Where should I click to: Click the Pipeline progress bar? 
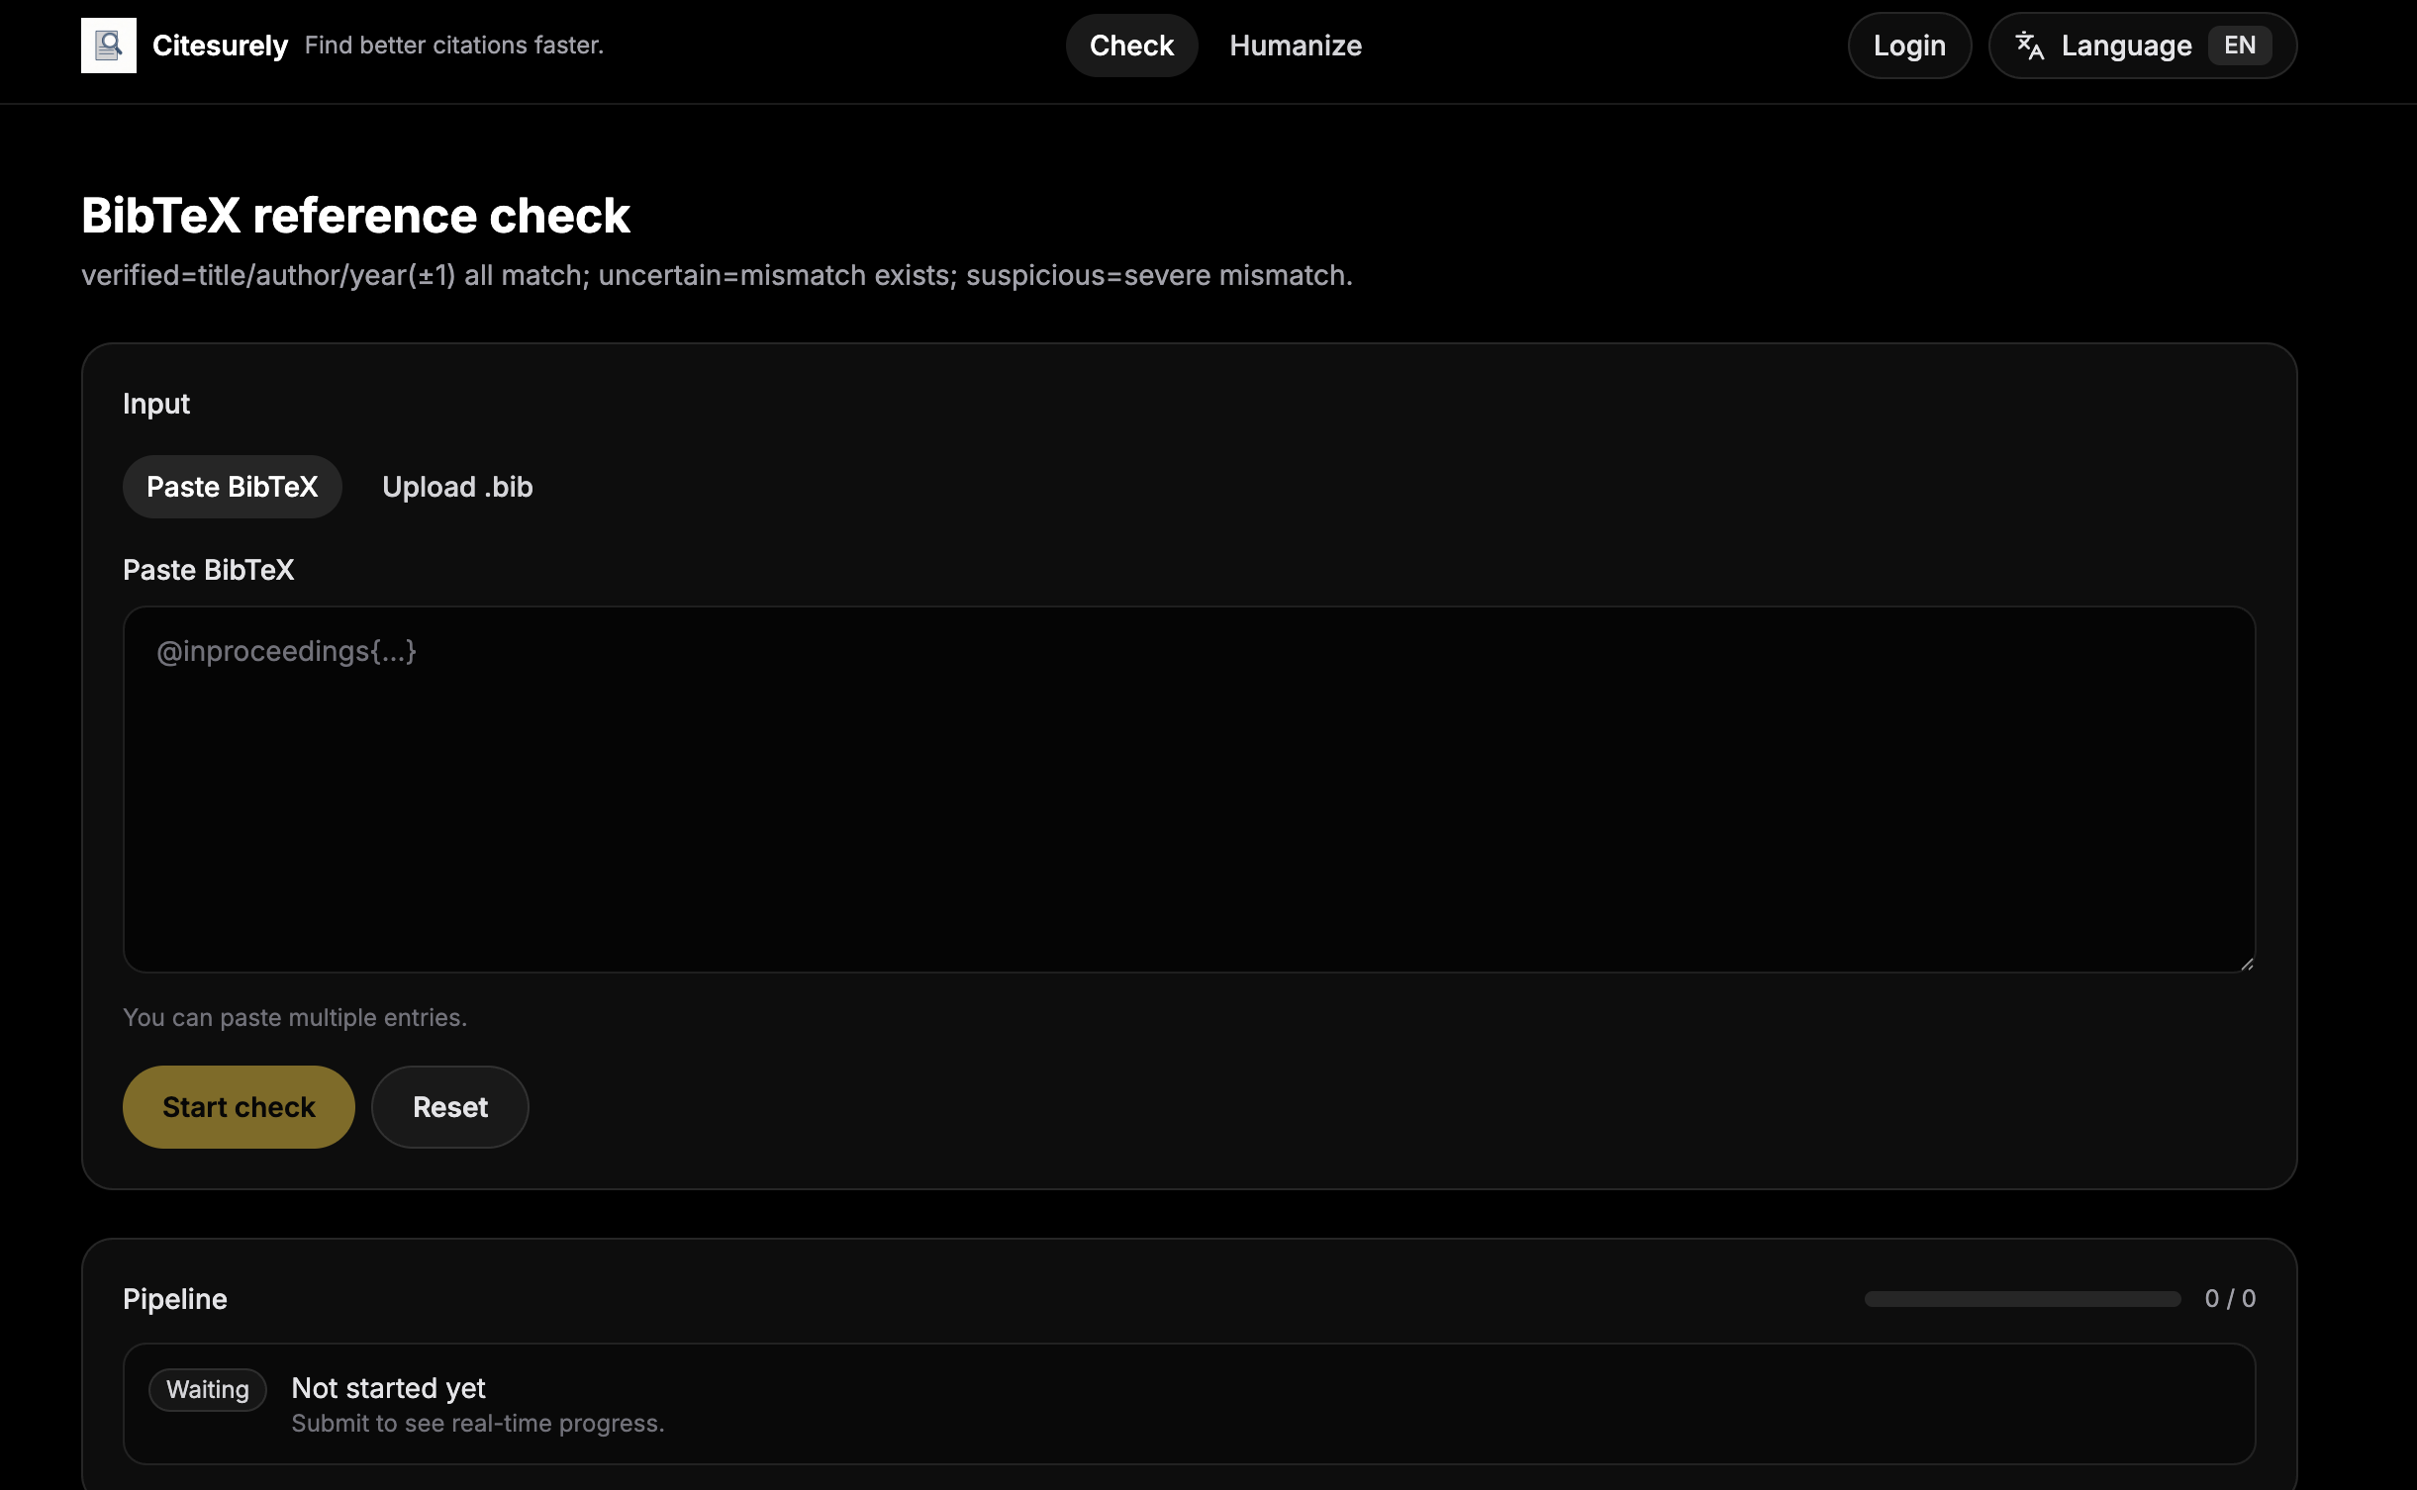click(x=2021, y=1298)
